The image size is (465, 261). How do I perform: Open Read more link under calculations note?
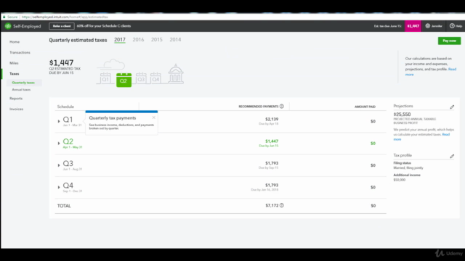(x=431, y=72)
